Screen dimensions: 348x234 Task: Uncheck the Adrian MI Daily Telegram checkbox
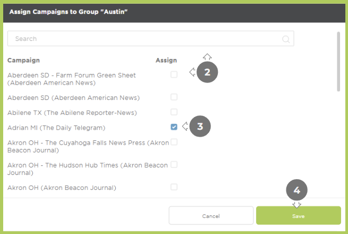[174, 127]
